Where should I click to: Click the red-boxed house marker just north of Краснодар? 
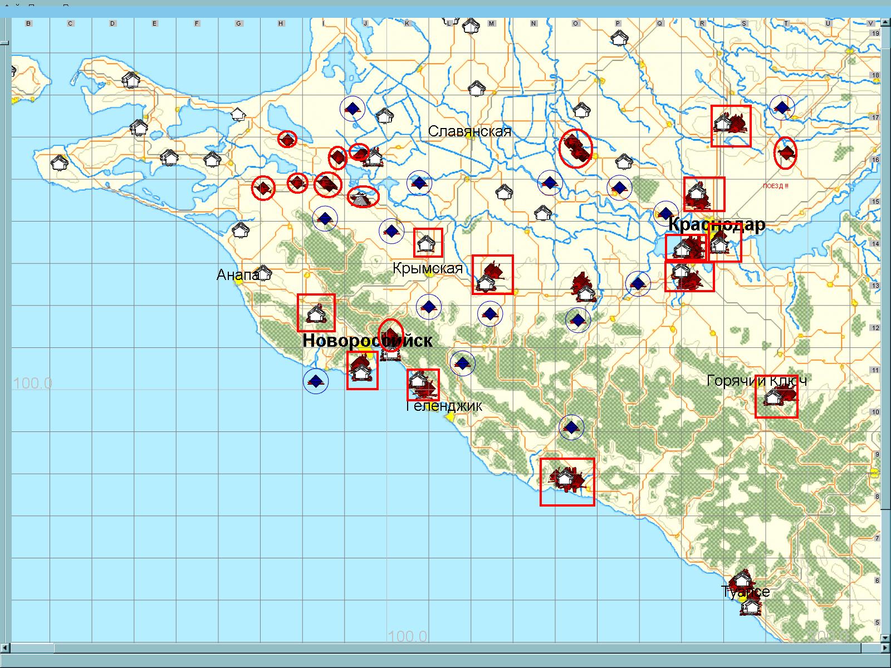[x=704, y=194]
